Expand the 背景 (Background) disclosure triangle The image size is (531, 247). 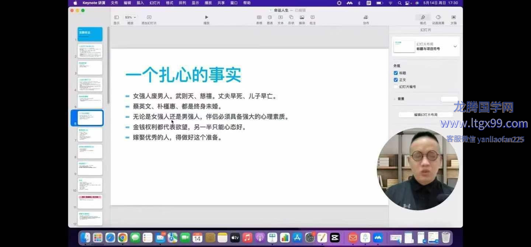[395, 99]
